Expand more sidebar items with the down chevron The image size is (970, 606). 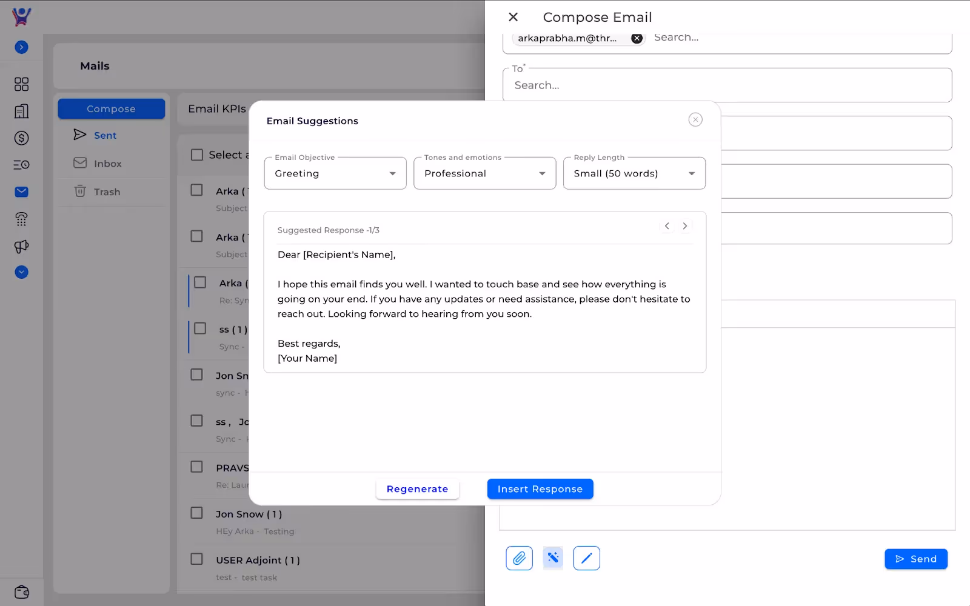[x=21, y=272]
